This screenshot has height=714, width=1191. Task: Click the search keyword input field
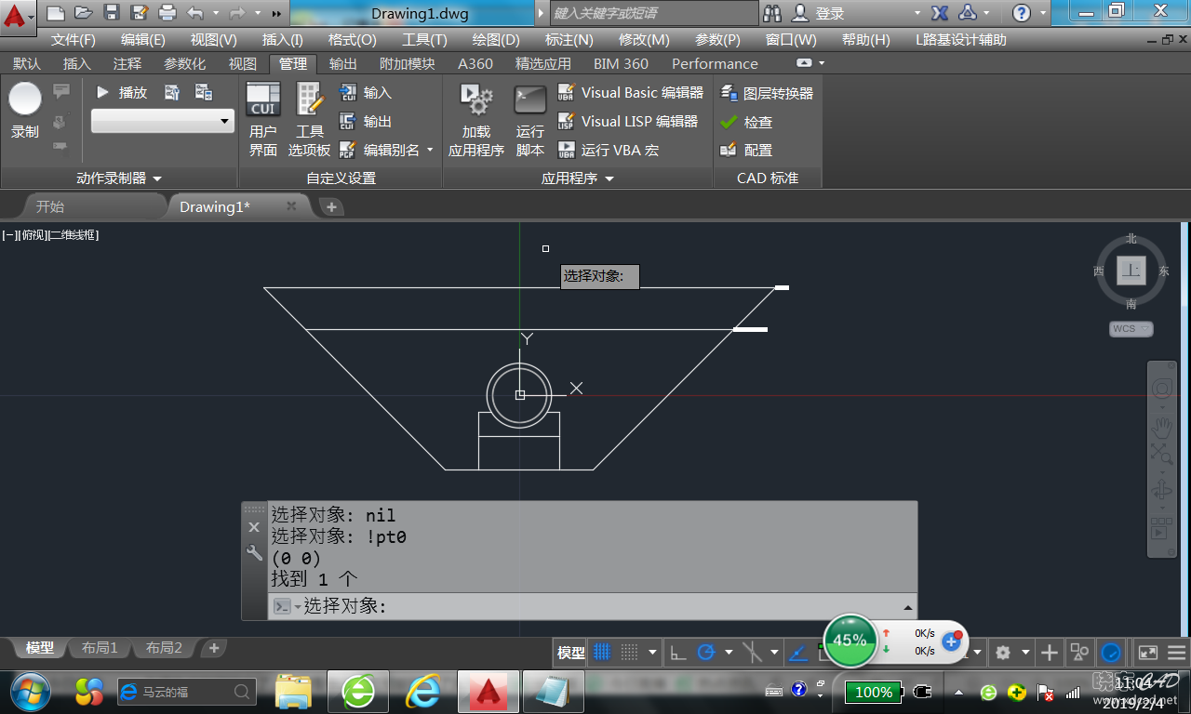point(655,13)
